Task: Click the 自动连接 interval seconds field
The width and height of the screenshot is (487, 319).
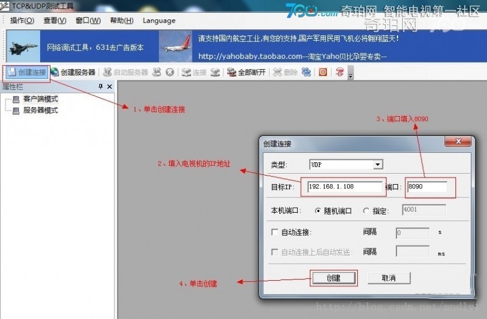Action: [x=413, y=233]
